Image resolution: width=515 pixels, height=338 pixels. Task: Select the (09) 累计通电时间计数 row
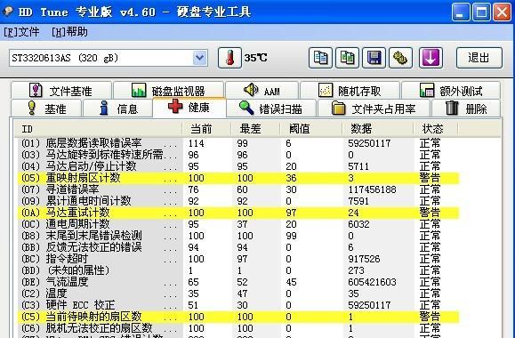click(238, 201)
